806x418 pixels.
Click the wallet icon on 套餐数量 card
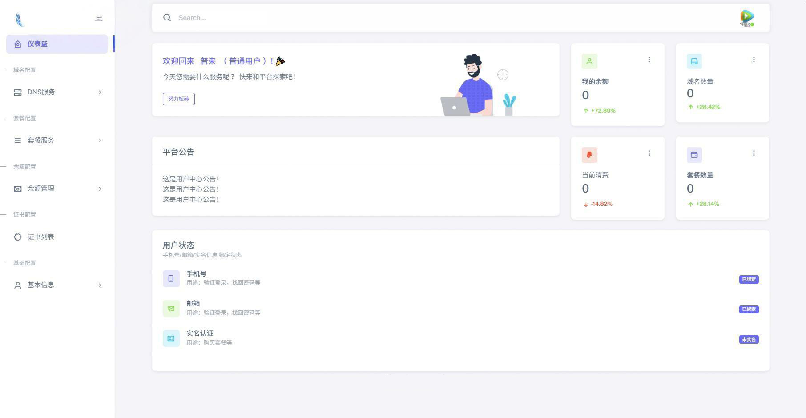tap(694, 155)
